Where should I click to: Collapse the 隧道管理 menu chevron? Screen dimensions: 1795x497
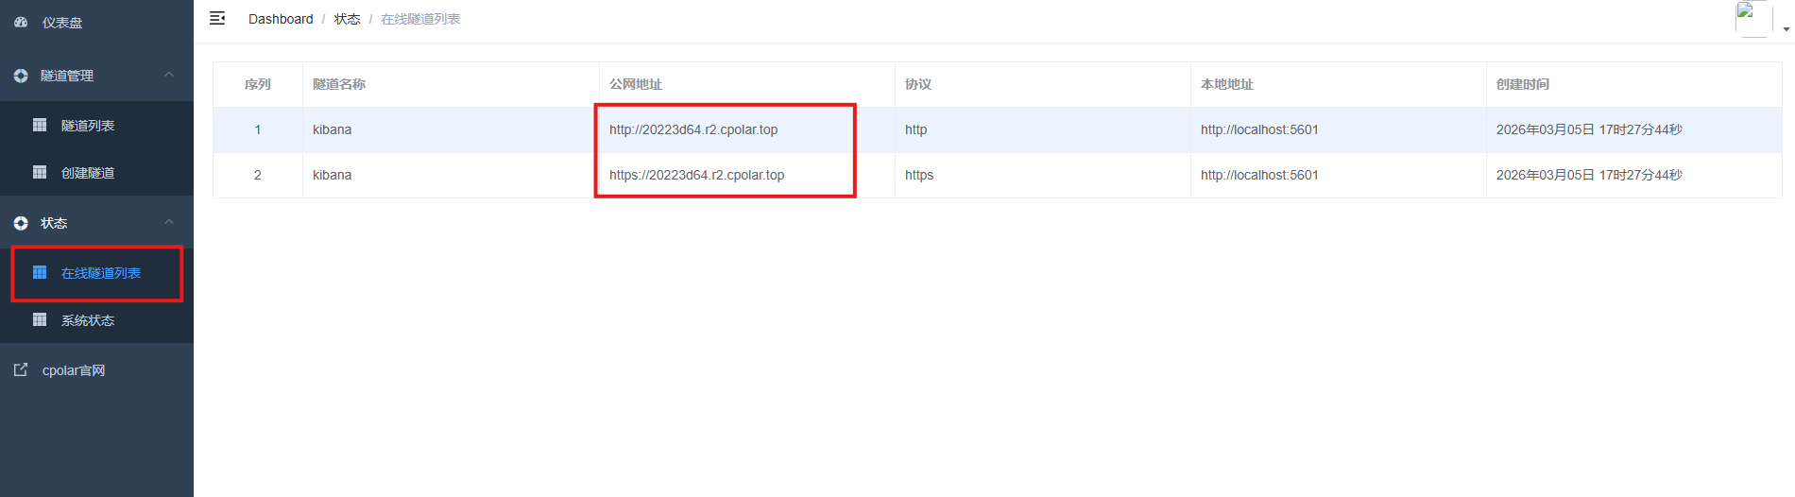click(x=169, y=75)
